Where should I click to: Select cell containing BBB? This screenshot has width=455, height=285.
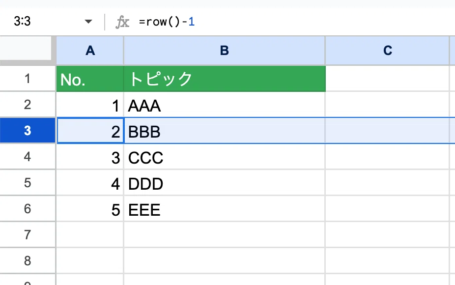click(x=225, y=131)
